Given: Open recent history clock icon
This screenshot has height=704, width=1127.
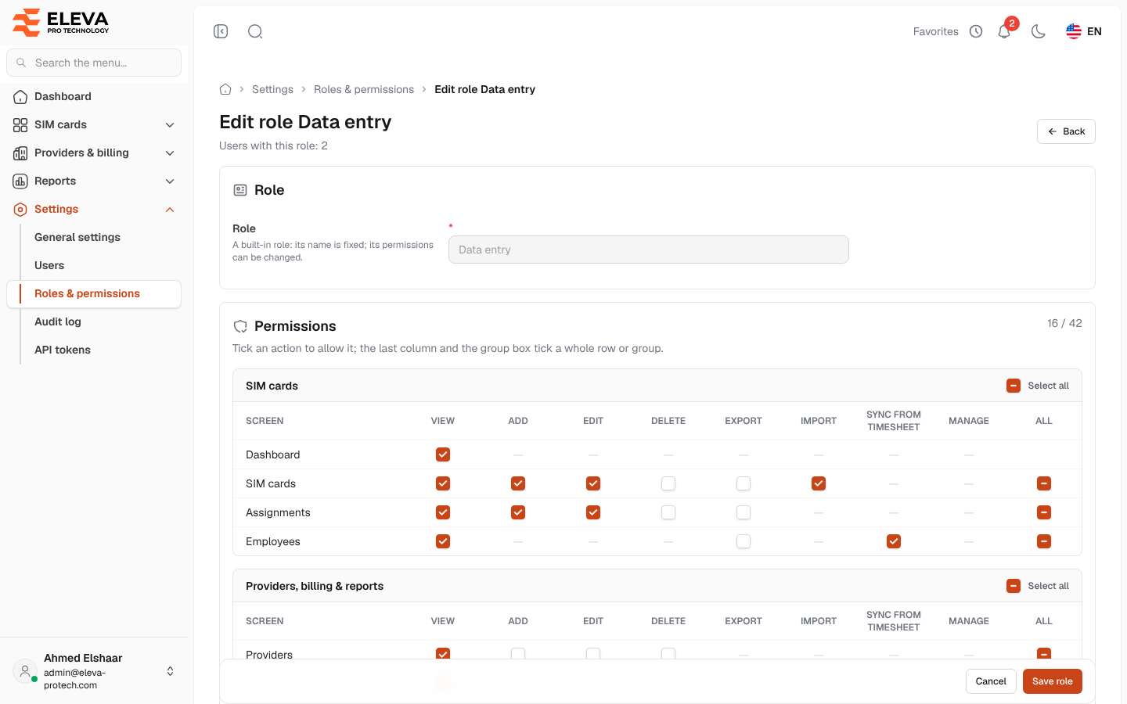Looking at the screenshot, I should pyautogui.click(x=976, y=31).
